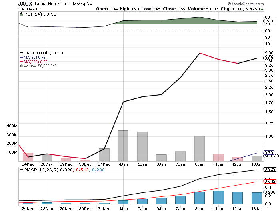Click the 4Jan date label under the volume bars
The height and width of the screenshot is (212, 280).
[x=123, y=164]
